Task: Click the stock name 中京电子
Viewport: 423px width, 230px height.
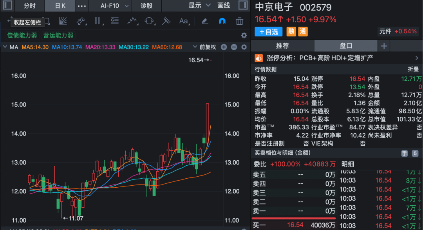Action: tap(274, 7)
